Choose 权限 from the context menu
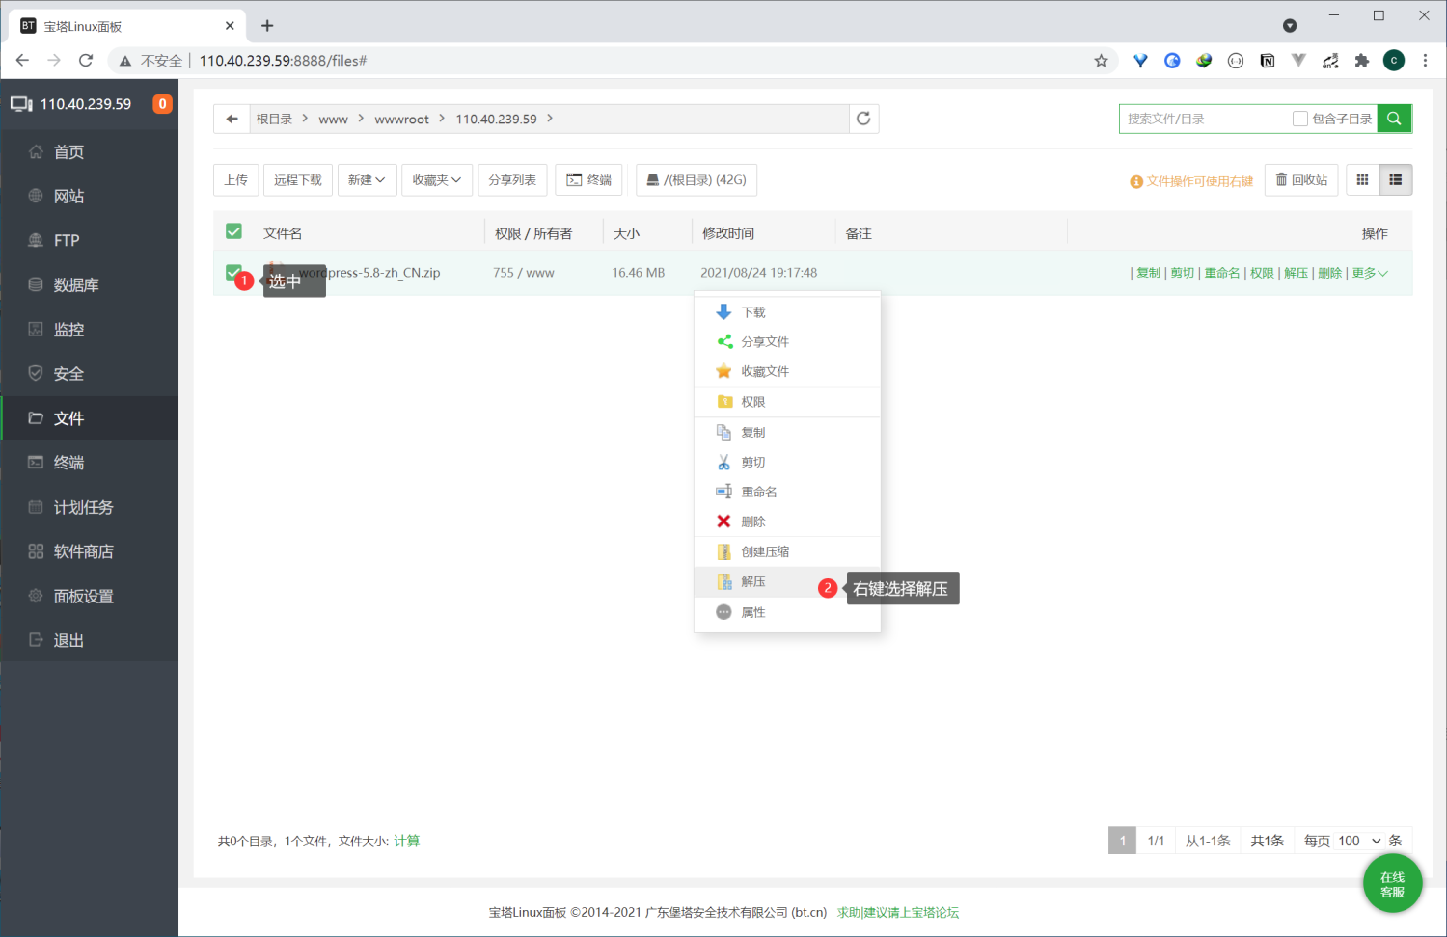Screen dimensions: 1447x937 click(787, 402)
